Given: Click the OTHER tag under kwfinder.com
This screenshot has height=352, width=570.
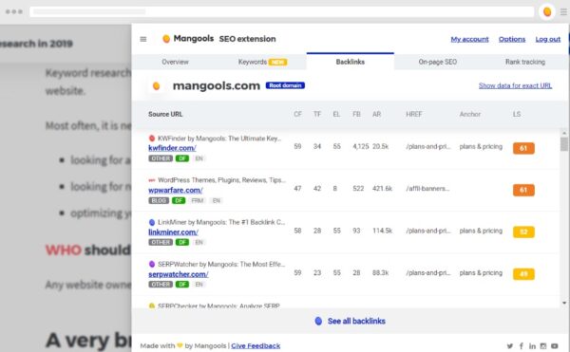Looking at the screenshot, I should pos(161,158).
